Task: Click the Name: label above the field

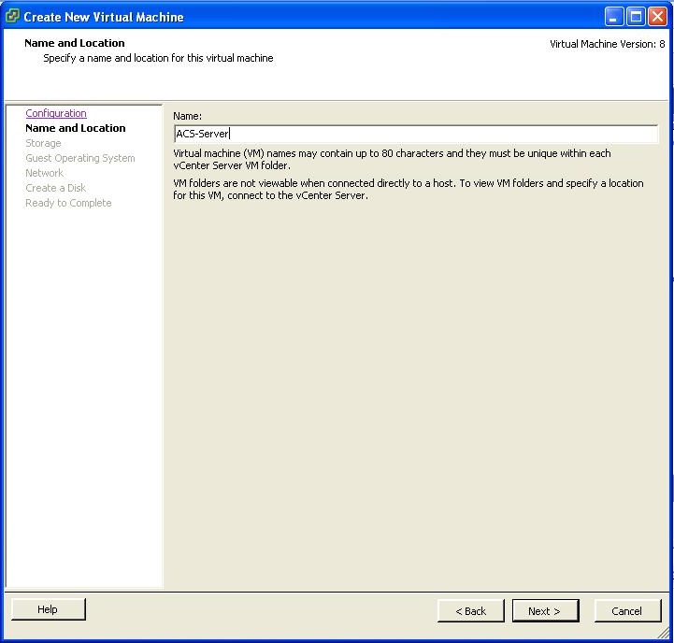Action: pos(187,116)
